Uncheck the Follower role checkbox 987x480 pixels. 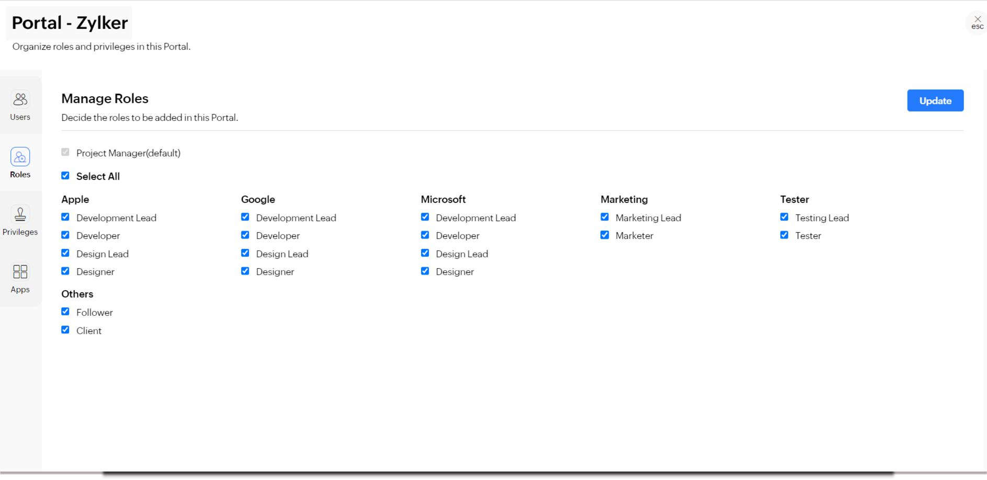pyautogui.click(x=65, y=312)
